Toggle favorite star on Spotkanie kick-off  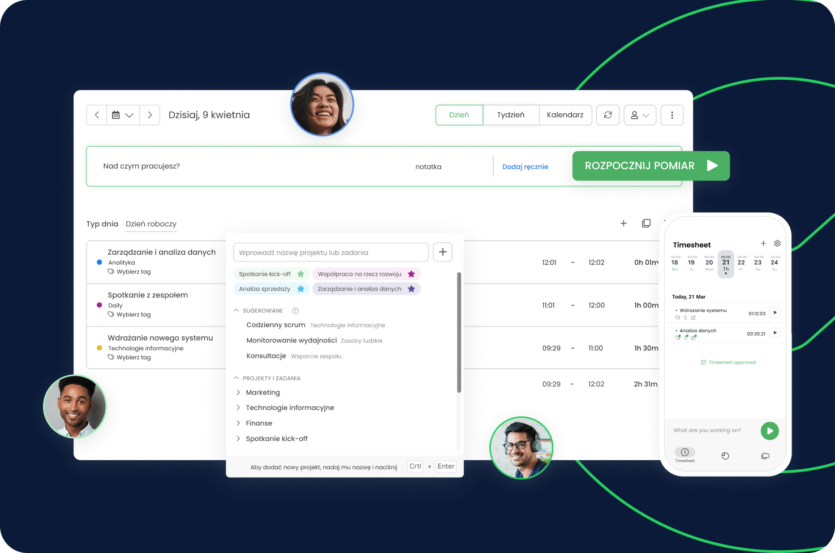coord(301,274)
